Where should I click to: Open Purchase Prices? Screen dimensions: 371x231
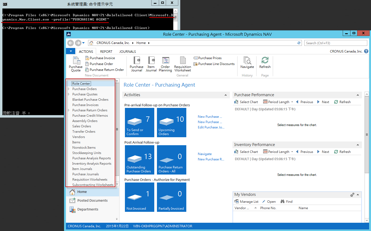pyautogui.click(x=207, y=58)
